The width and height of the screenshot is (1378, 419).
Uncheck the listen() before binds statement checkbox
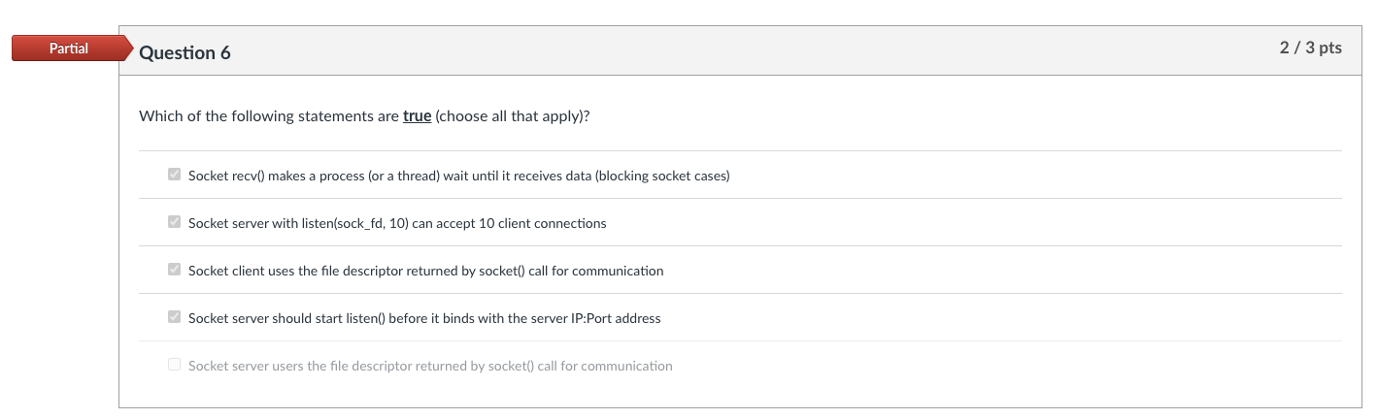(x=175, y=317)
